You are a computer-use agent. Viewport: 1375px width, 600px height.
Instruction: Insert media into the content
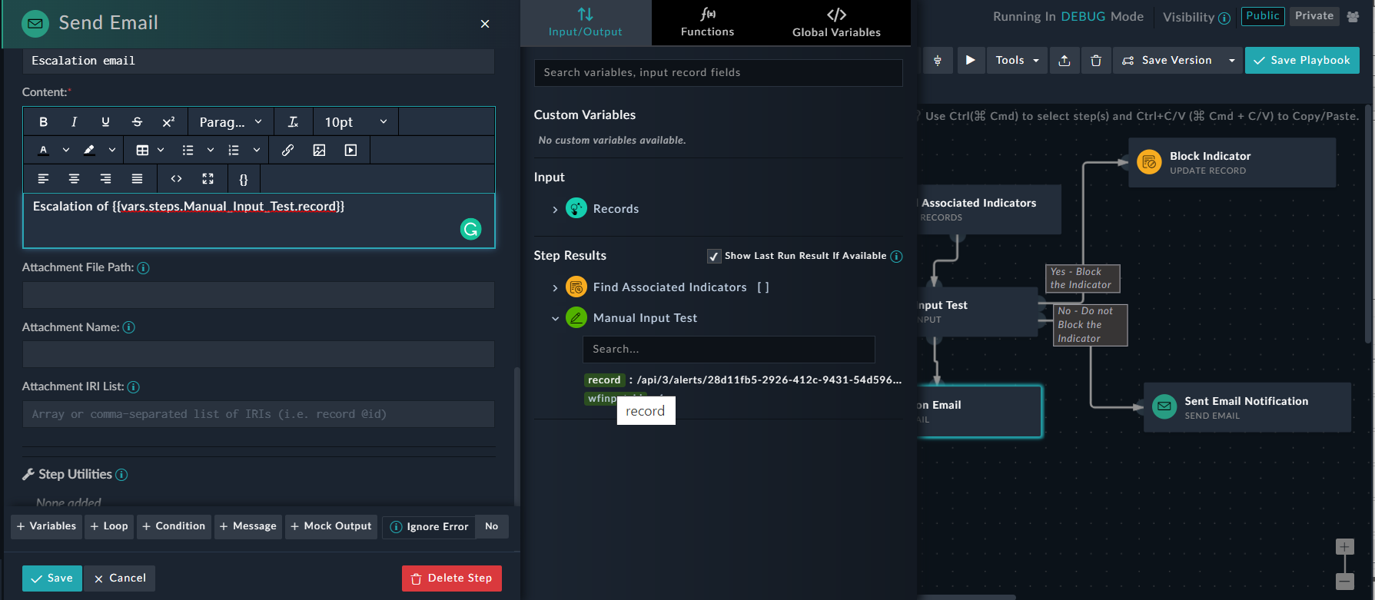click(x=350, y=151)
